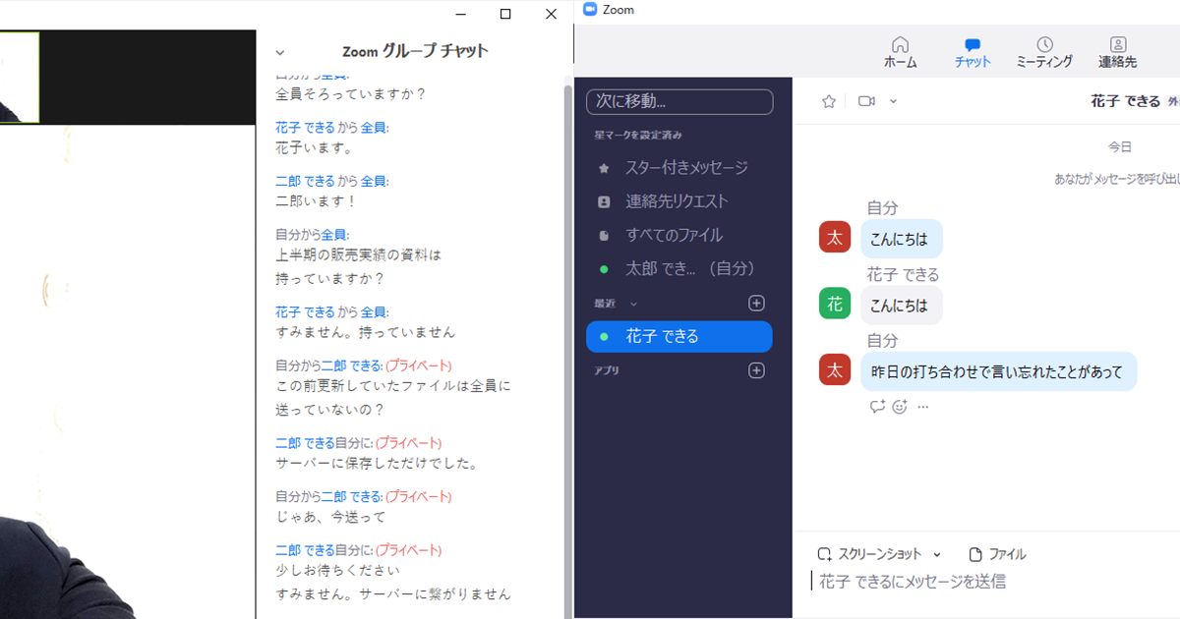Star the 花子 できる conversation

(x=828, y=100)
